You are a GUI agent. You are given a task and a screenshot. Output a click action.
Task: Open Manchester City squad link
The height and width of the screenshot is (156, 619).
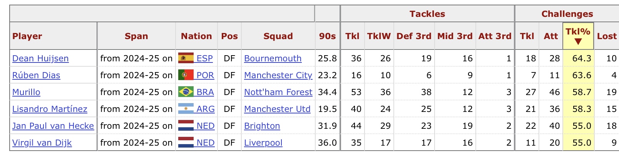point(278,75)
